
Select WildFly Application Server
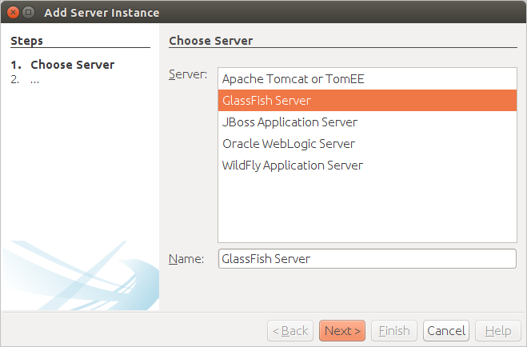pos(367,165)
